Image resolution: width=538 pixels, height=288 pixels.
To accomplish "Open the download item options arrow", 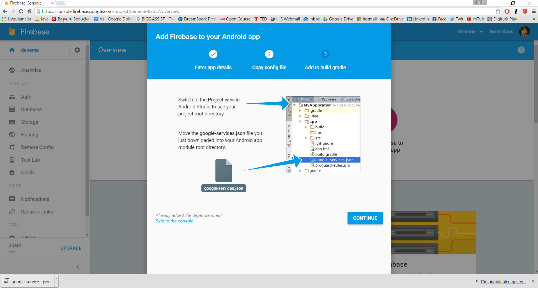I will 56,281.
